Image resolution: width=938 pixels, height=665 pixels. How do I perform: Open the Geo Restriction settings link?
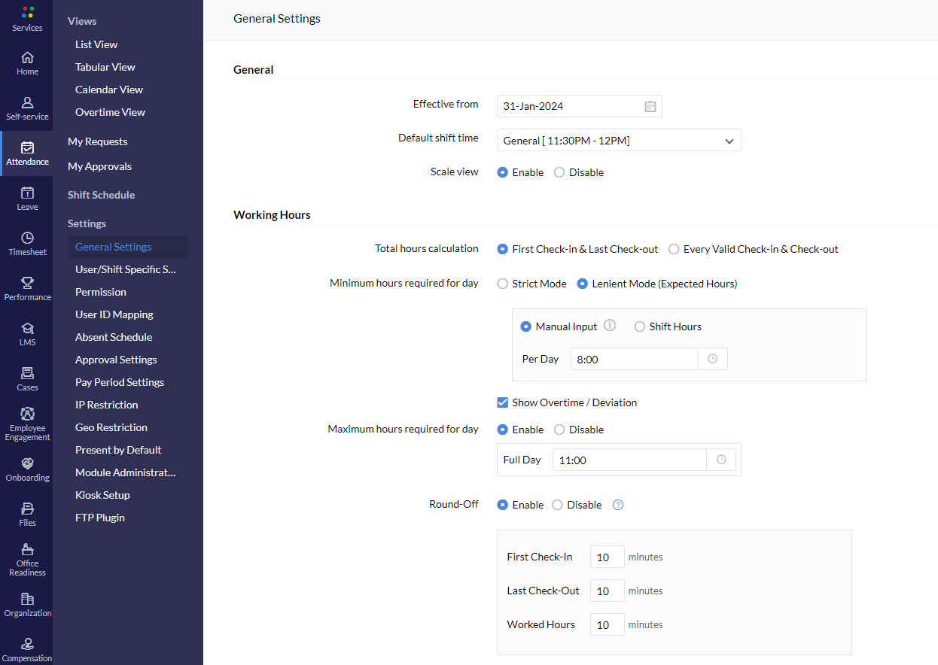coord(111,427)
